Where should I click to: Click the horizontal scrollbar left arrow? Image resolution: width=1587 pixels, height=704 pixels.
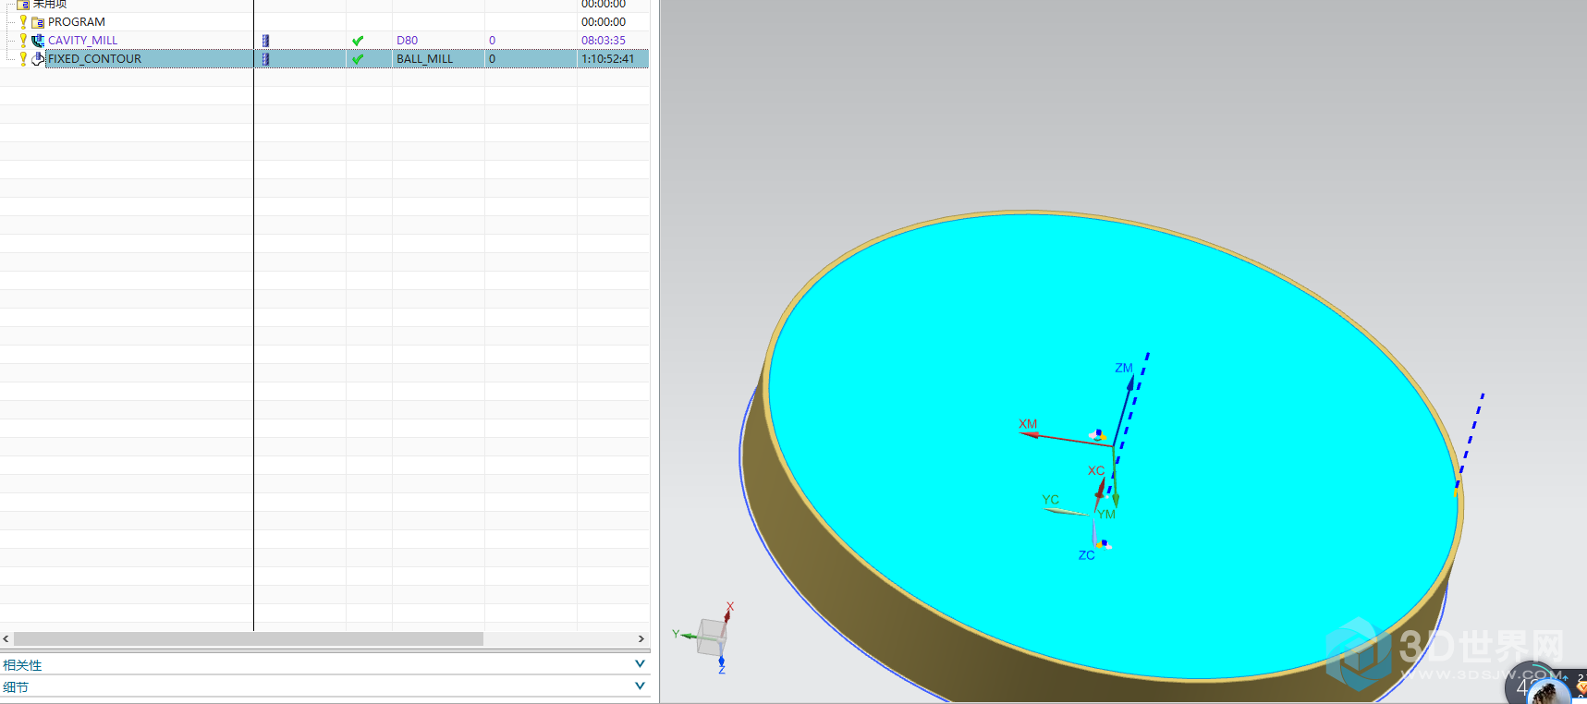(6, 639)
